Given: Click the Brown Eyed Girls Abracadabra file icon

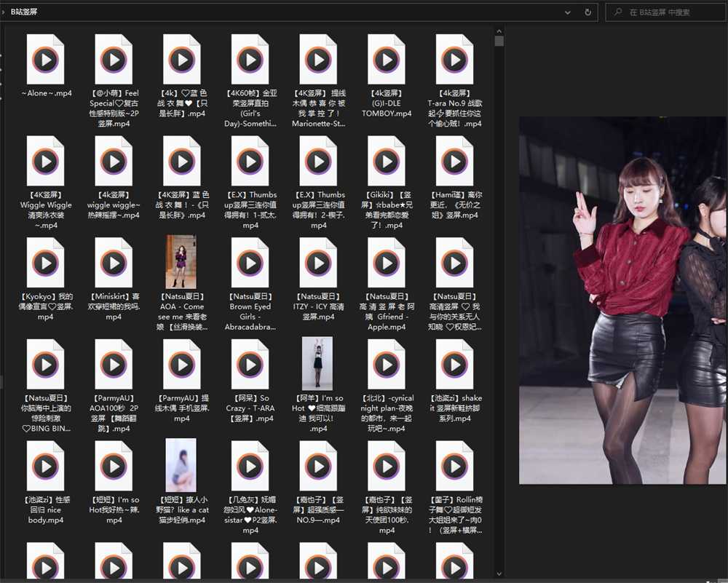Looking at the screenshot, I should click(250, 263).
